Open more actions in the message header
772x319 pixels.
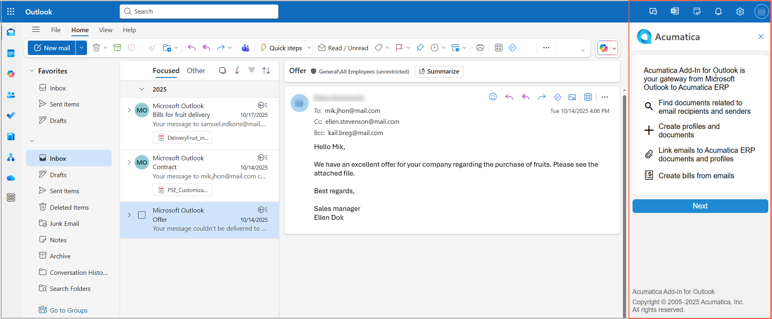coord(605,97)
